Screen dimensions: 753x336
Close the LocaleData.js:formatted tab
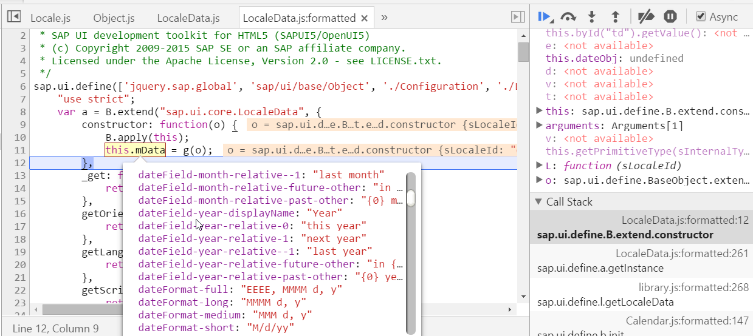click(x=365, y=18)
